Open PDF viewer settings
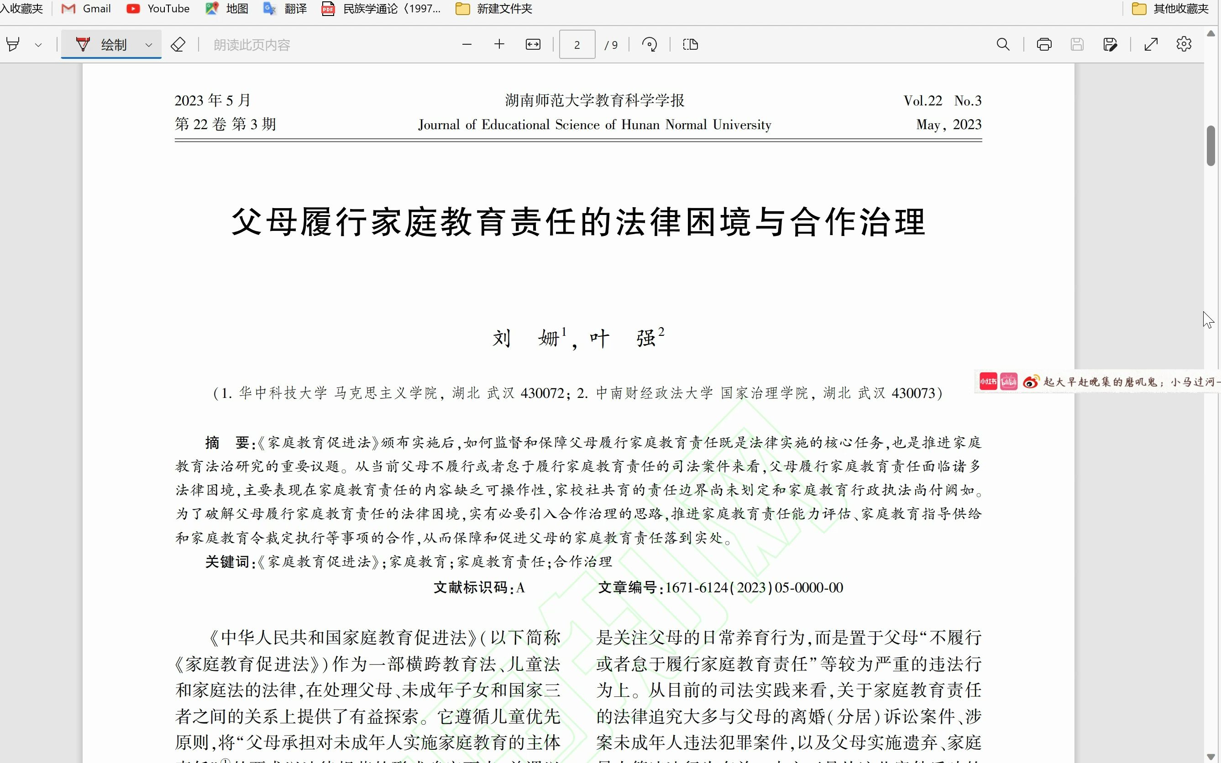The image size is (1221, 763). [x=1184, y=44]
